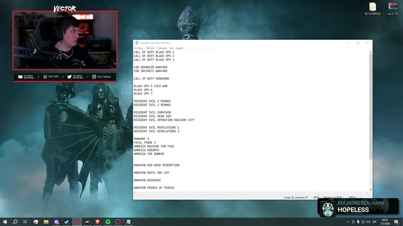Screen dimensions: 403x226
Task: Open the Windows Start menu
Action: point(5,222)
